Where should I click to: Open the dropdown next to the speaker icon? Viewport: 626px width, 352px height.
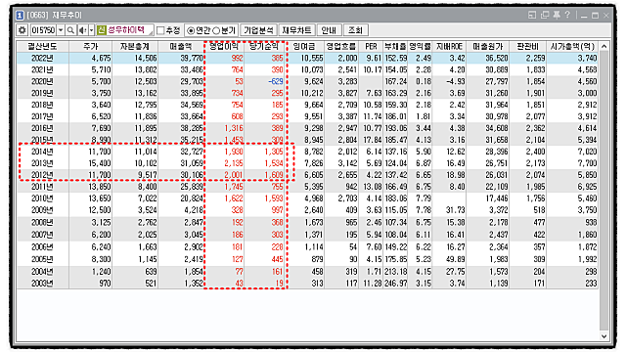pyautogui.click(x=91, y=30)
